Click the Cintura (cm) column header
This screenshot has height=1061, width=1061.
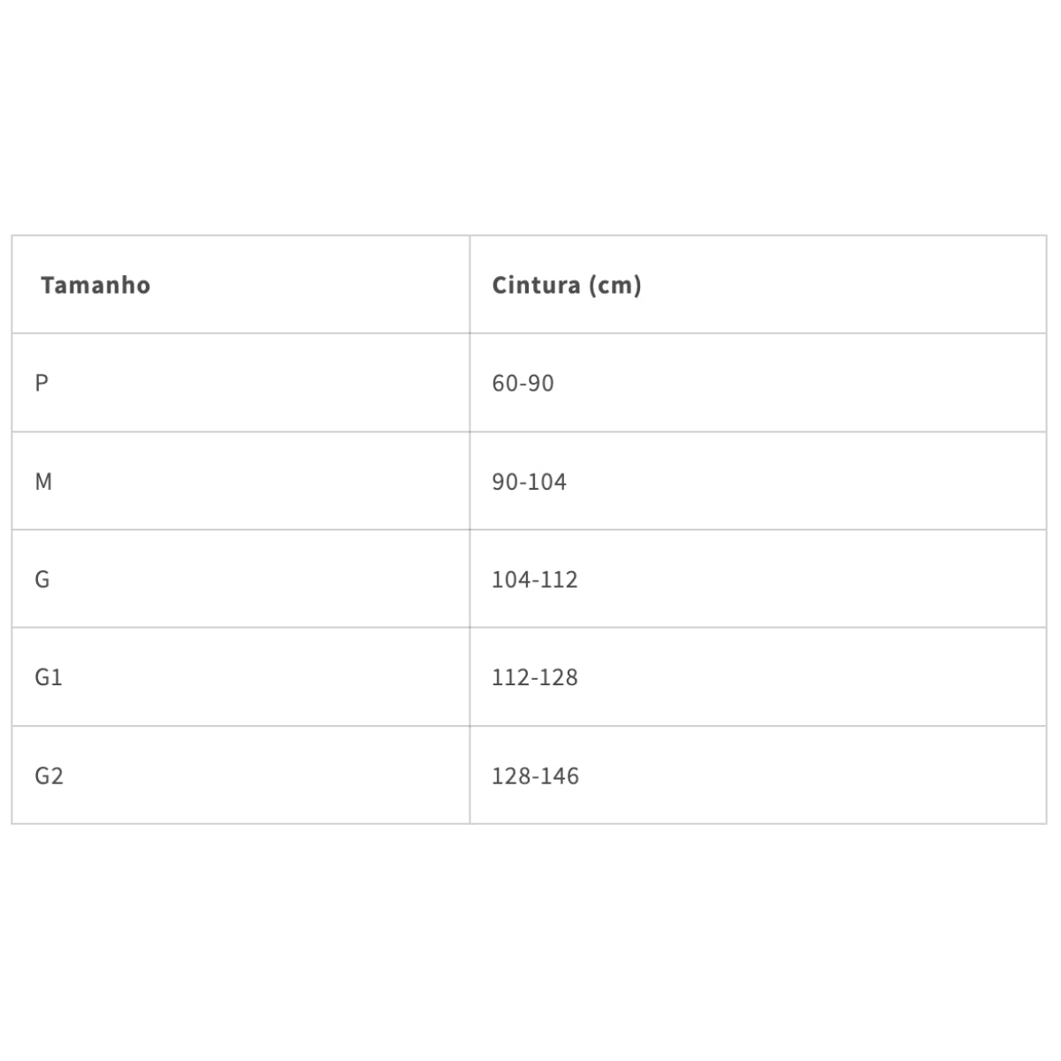pyautogui.click(x=758, y=285)
